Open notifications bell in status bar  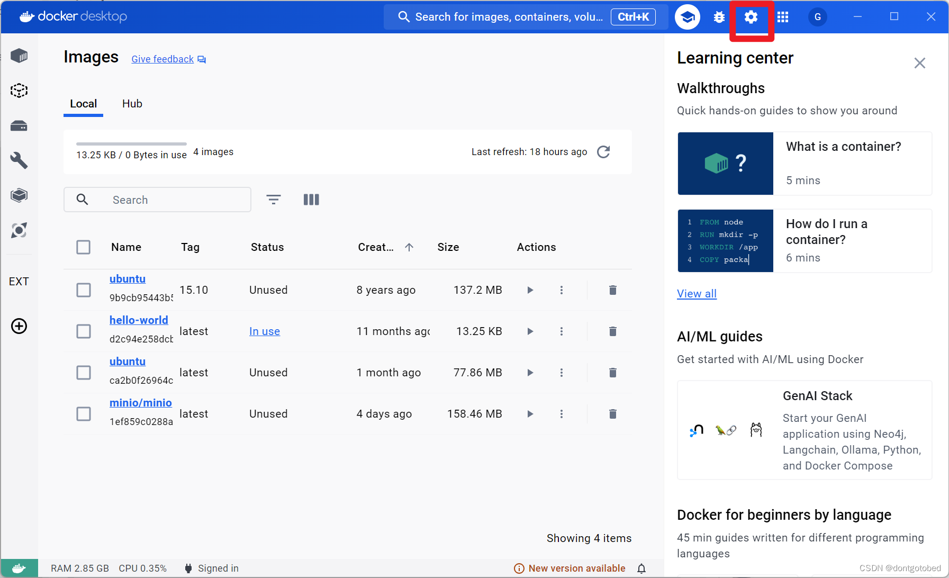coord(641,568)
